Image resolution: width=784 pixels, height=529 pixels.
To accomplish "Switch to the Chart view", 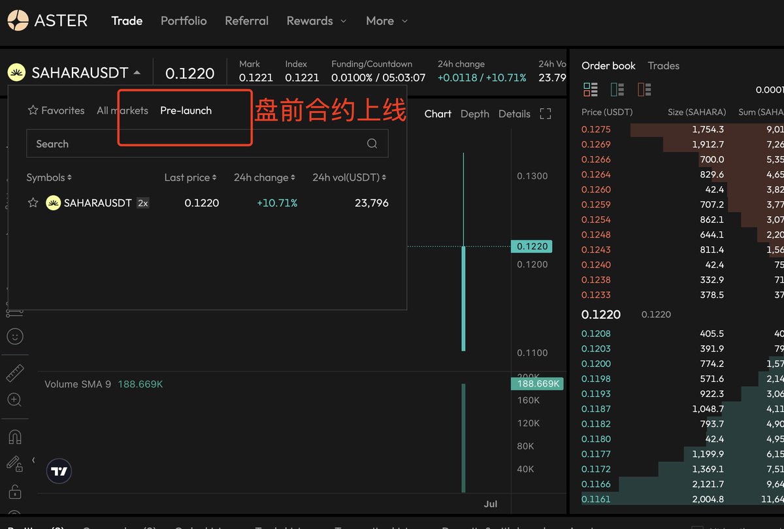I will (438, 114).
